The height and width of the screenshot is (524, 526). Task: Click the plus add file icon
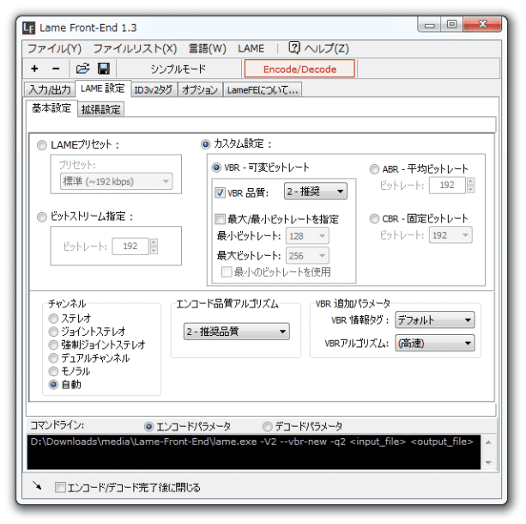click(34, 69)
